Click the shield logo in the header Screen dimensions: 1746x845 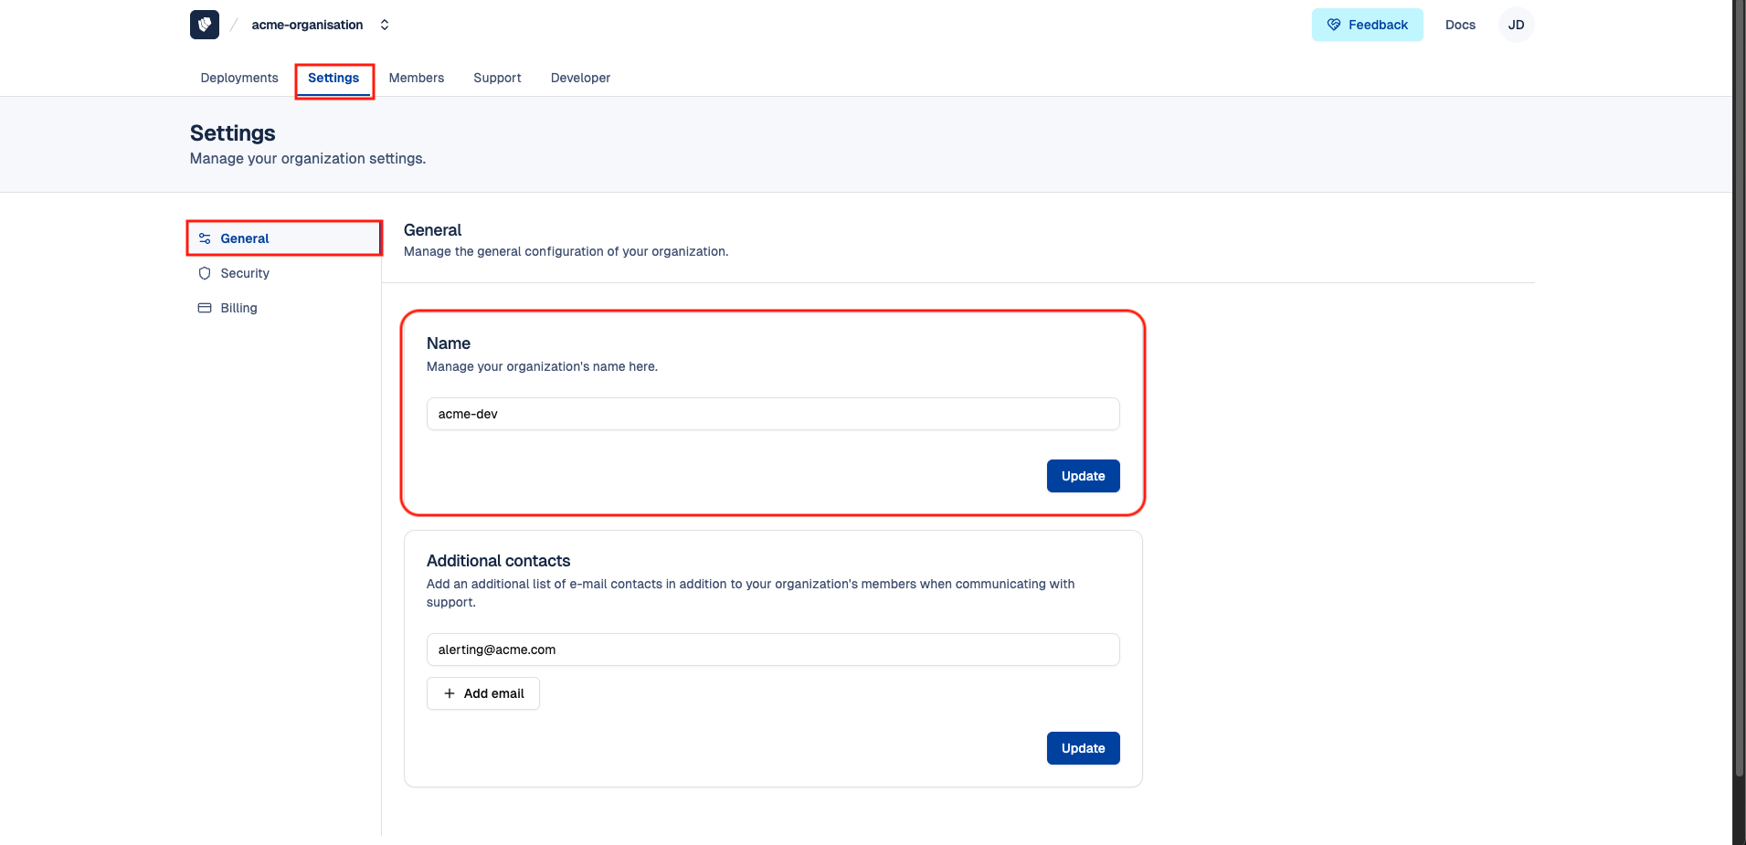click(x=205, y=25)
